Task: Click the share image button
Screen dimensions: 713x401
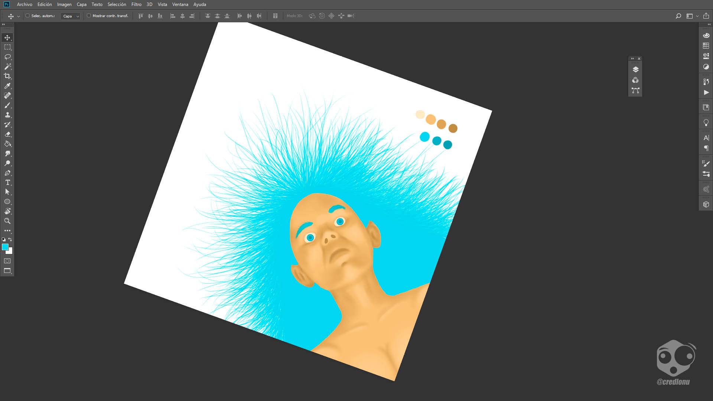Action: tap(706, 16)
